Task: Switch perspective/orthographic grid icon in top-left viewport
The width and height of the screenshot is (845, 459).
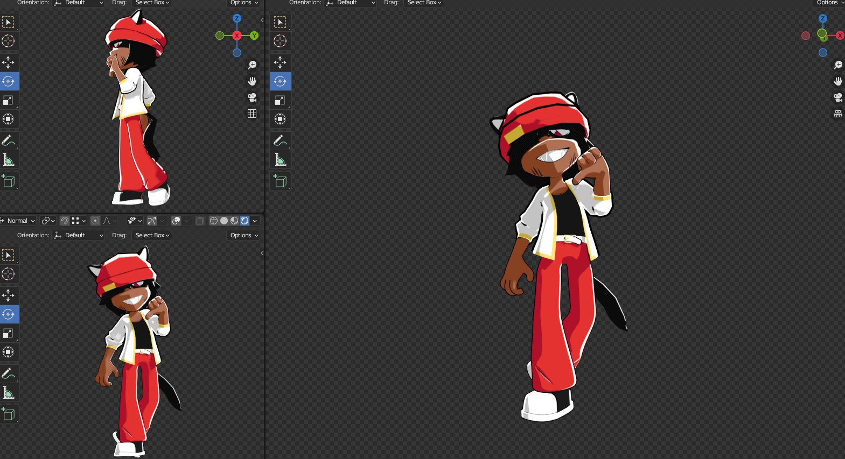Action: [x=252, y=114]
